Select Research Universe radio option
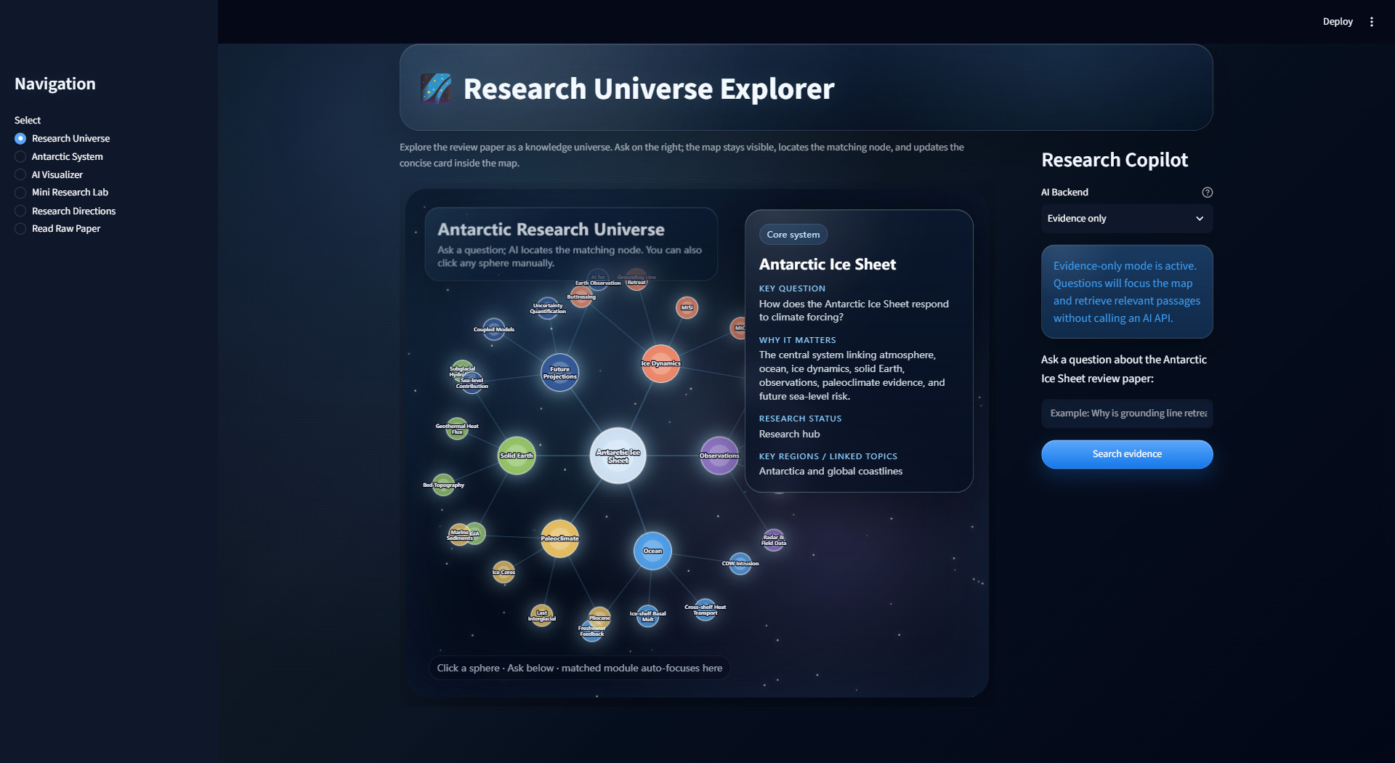This screenshot has width=1395, height=763. coord(62,138)
